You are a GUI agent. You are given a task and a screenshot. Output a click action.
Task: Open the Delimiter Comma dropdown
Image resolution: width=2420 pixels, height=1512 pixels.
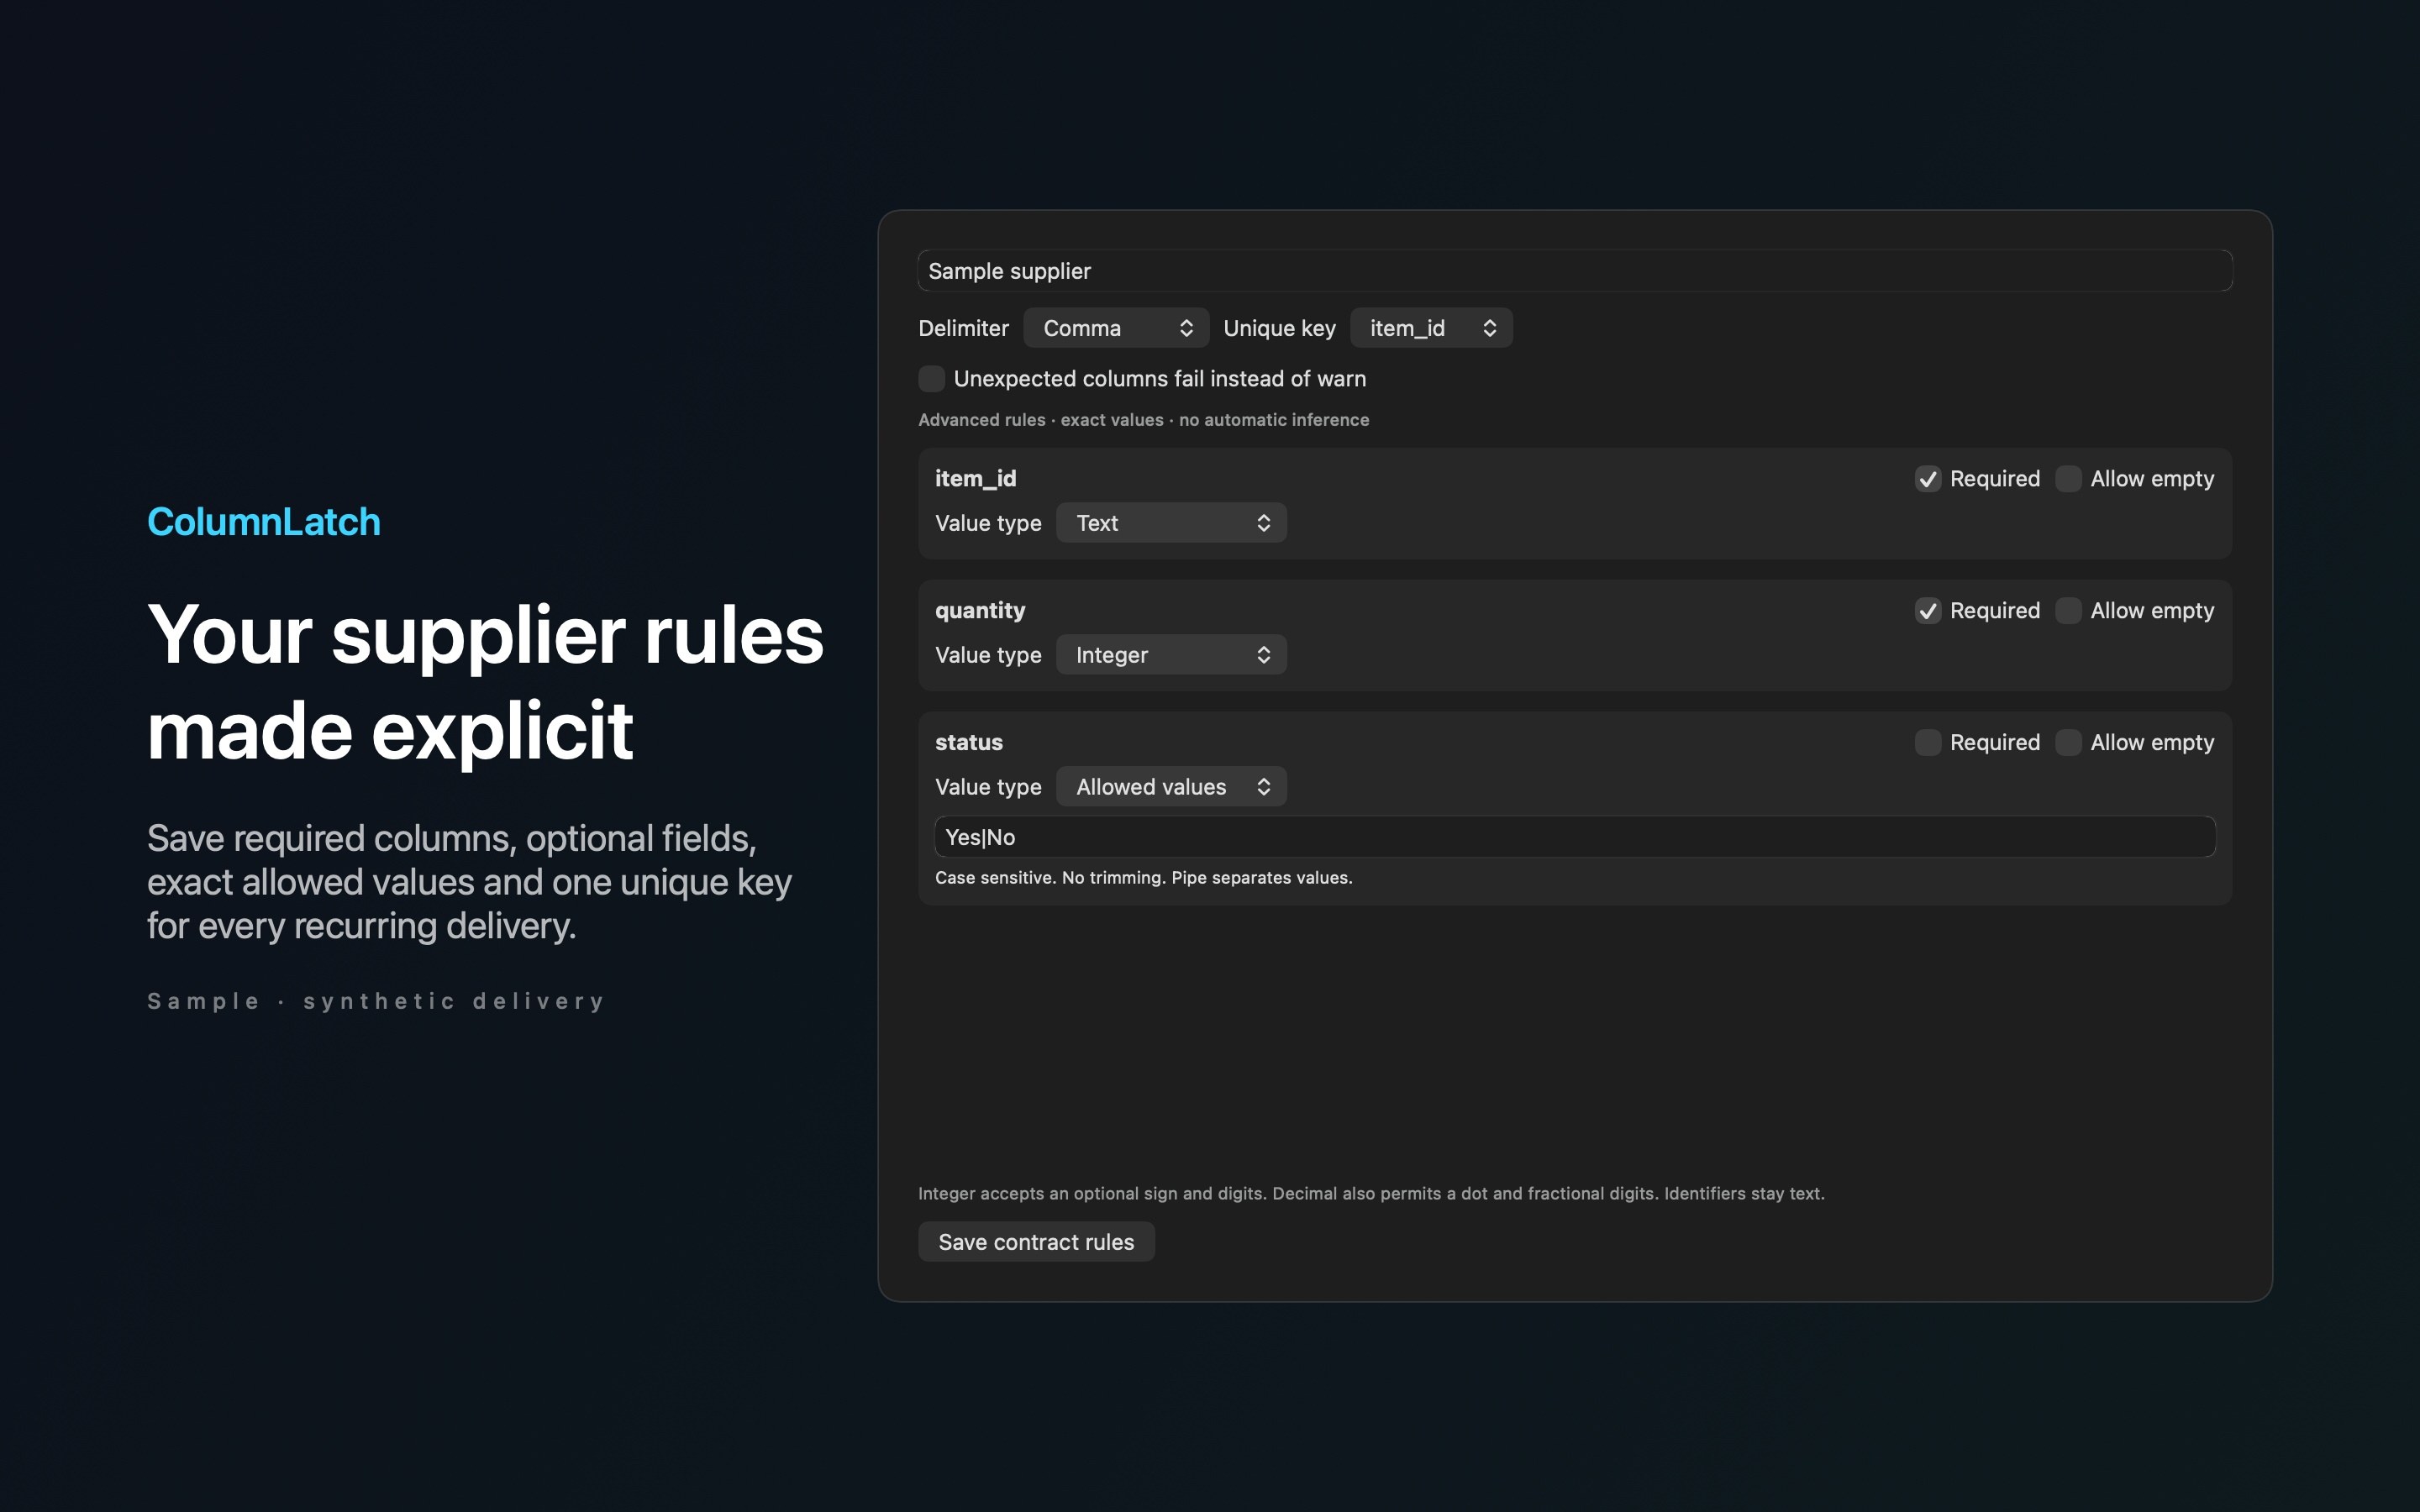[x=1116, y=328]
